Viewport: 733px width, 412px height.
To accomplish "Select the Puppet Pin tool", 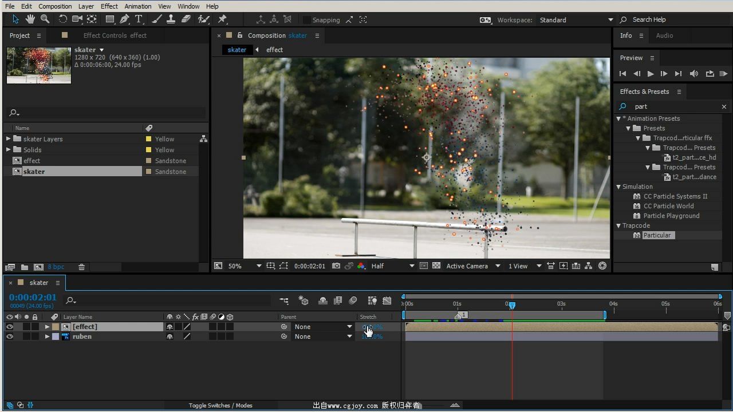I will pyautogui.click(x=223, y=19).
